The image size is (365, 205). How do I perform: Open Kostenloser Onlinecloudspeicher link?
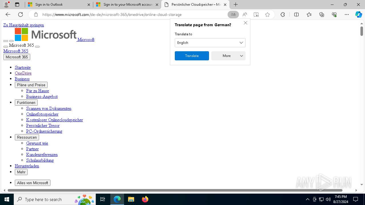[54, 120]
